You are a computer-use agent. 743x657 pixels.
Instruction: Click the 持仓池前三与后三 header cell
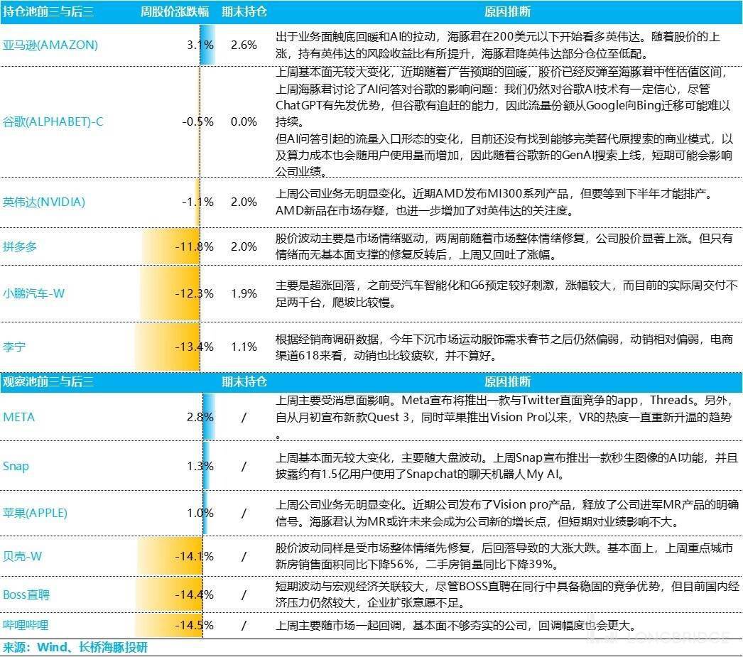tap(48, 12)
